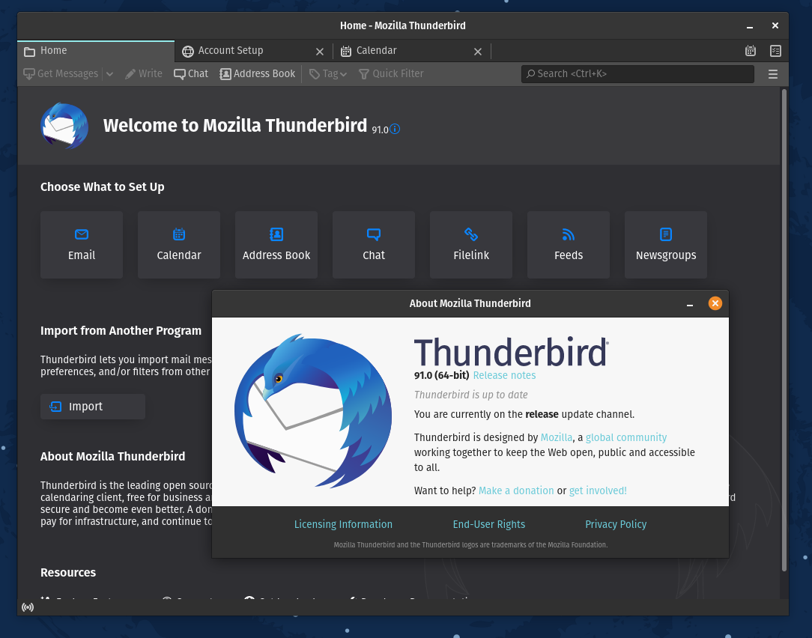Choose the Filelink setup tile

coord(471,245)
